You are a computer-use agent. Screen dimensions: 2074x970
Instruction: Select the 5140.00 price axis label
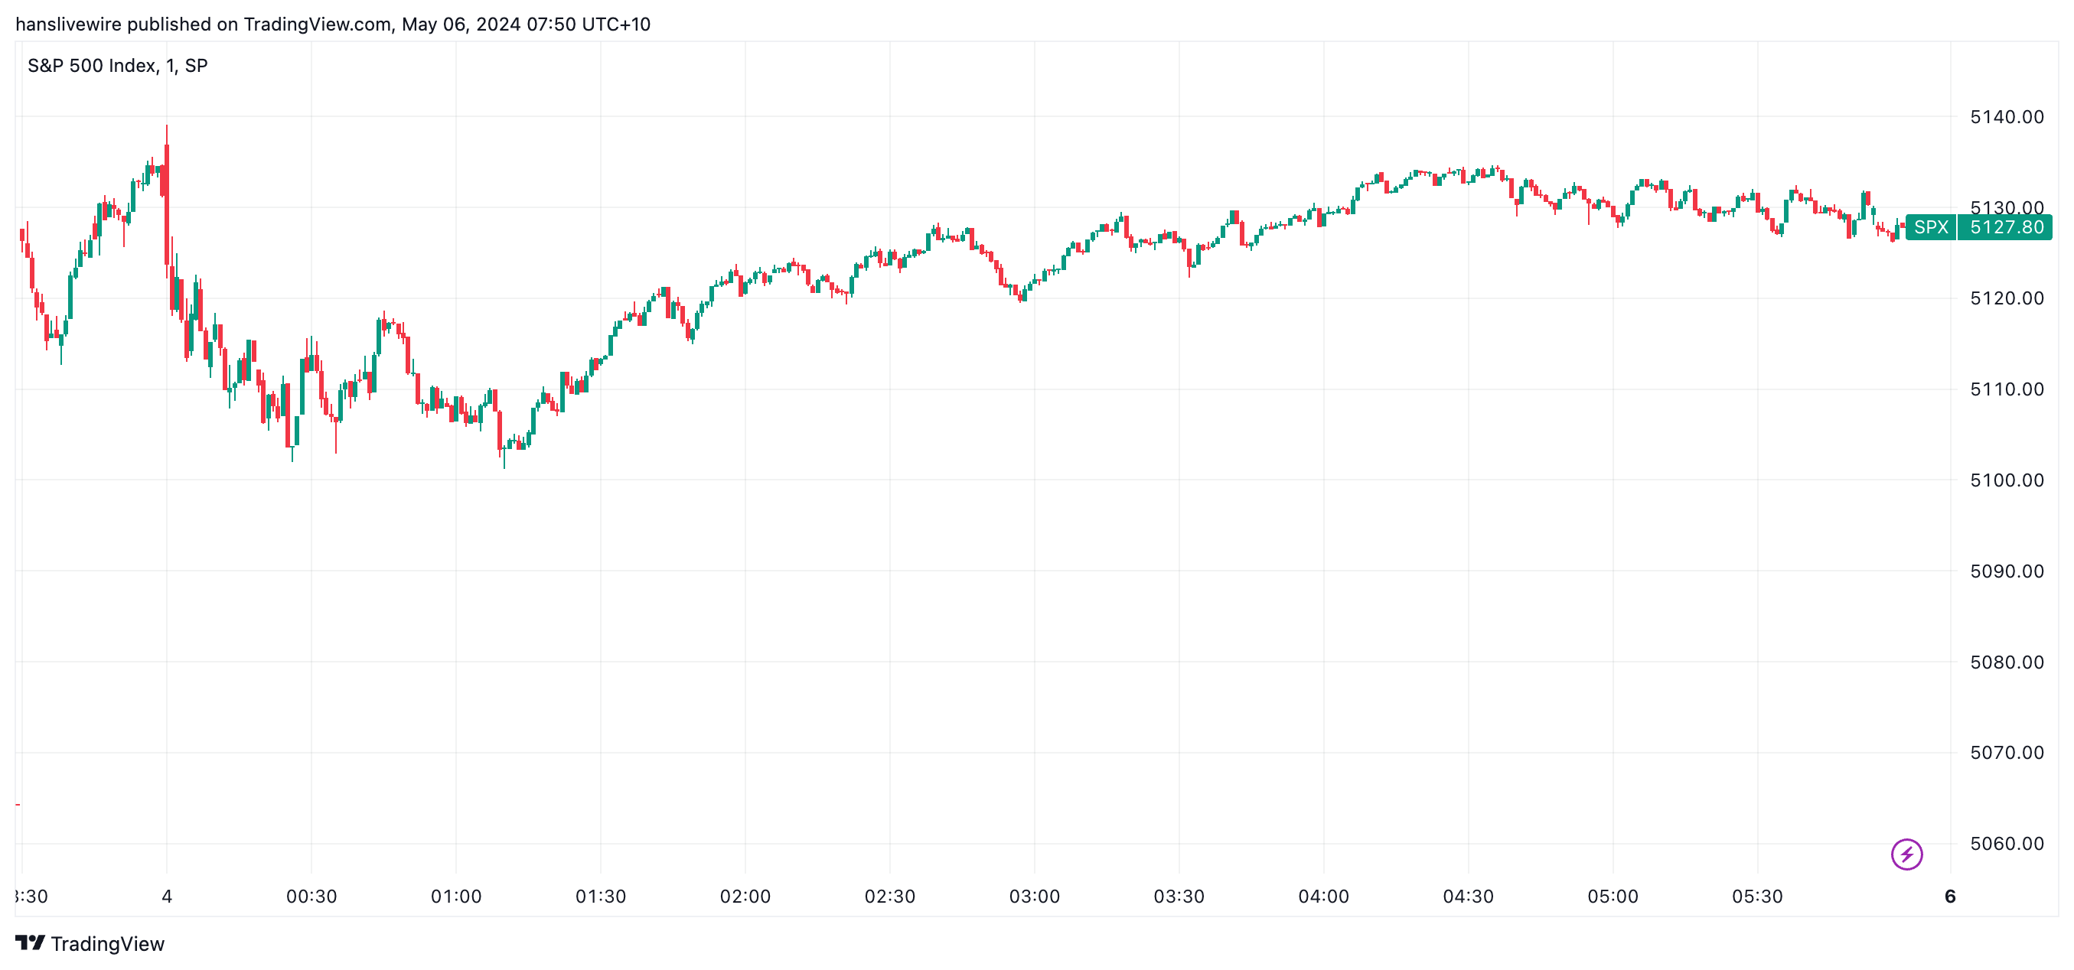pos(2007,117)
